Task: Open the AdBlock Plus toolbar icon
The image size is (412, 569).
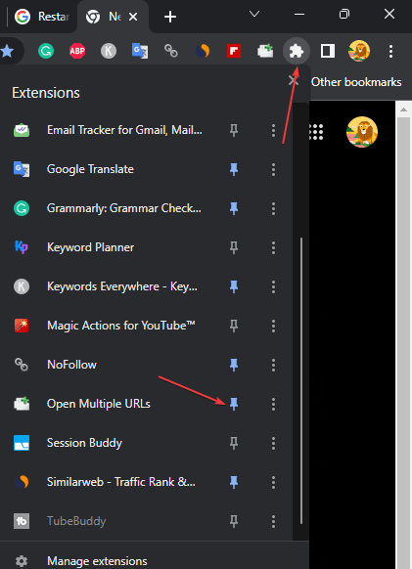Action: click(x=77, y=51)
